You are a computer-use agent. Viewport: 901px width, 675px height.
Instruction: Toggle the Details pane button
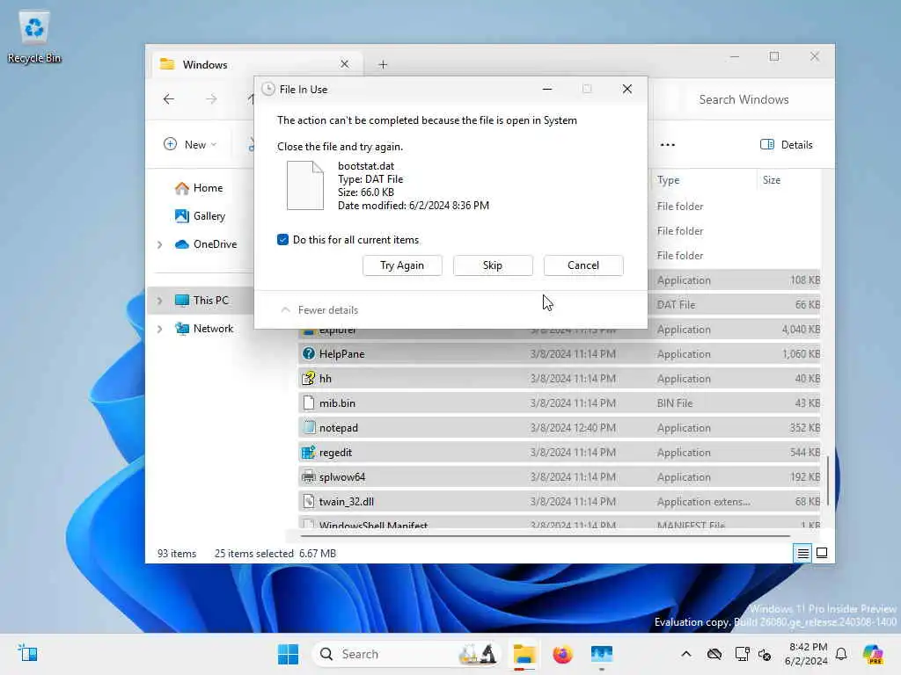click(x=786, y=145)
